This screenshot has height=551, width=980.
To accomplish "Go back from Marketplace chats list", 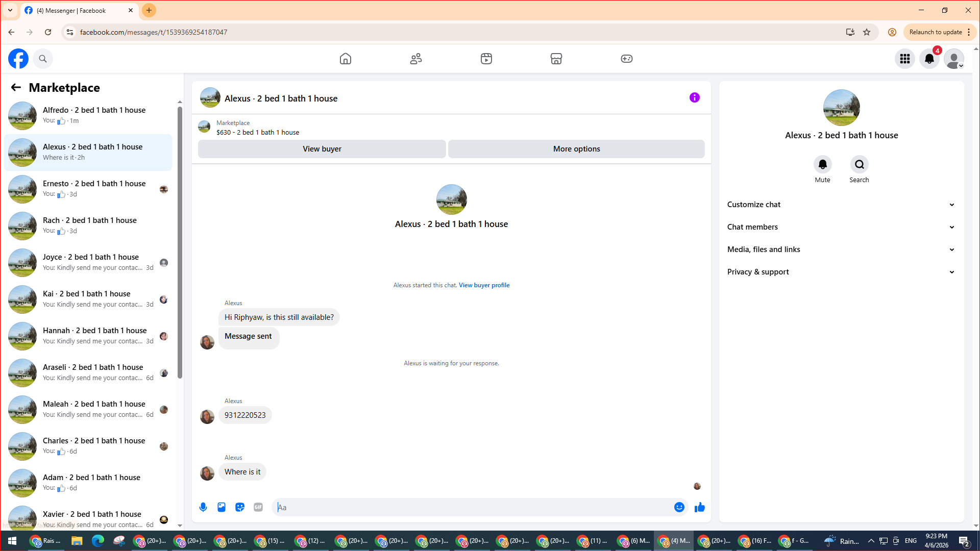I will click(x=16, y=88).
